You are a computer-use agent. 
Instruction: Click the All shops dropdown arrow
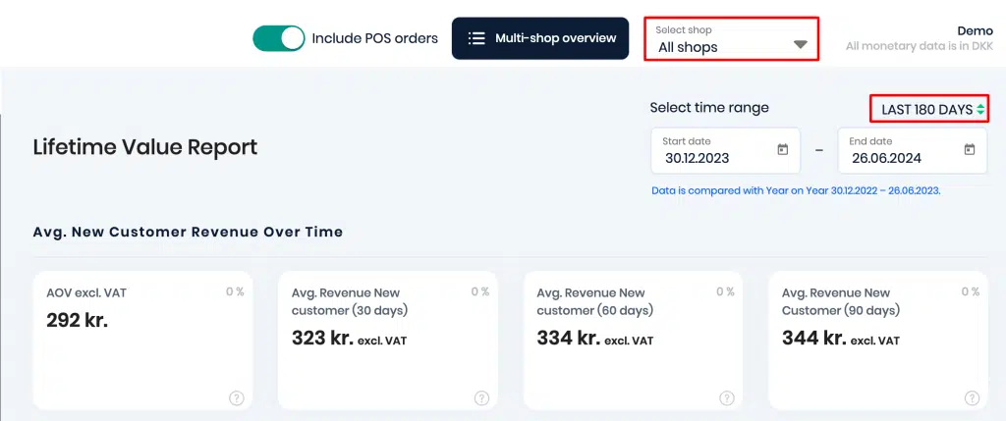pos(800,44)
